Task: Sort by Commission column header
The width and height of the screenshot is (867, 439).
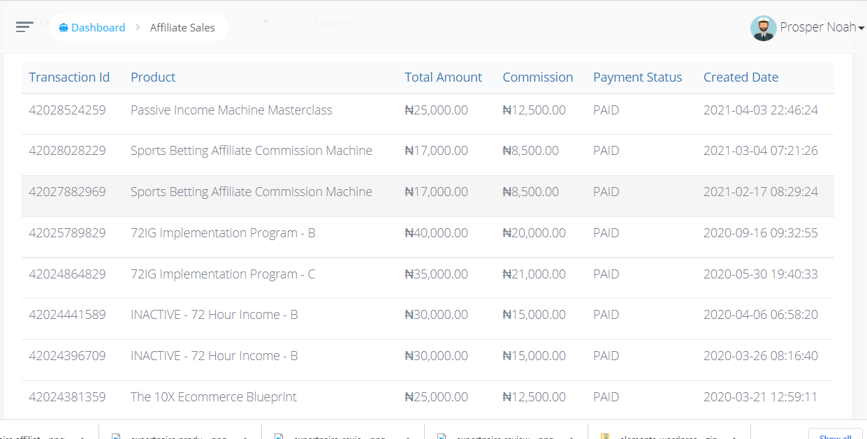Action: click(538, 77)
